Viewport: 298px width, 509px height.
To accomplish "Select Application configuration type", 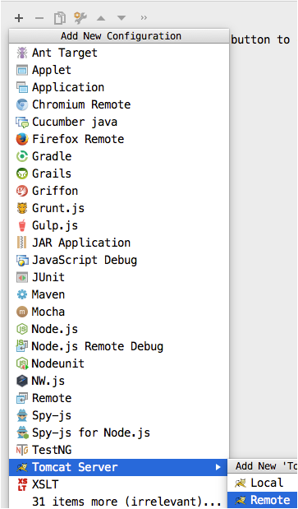I will (119, 87).
